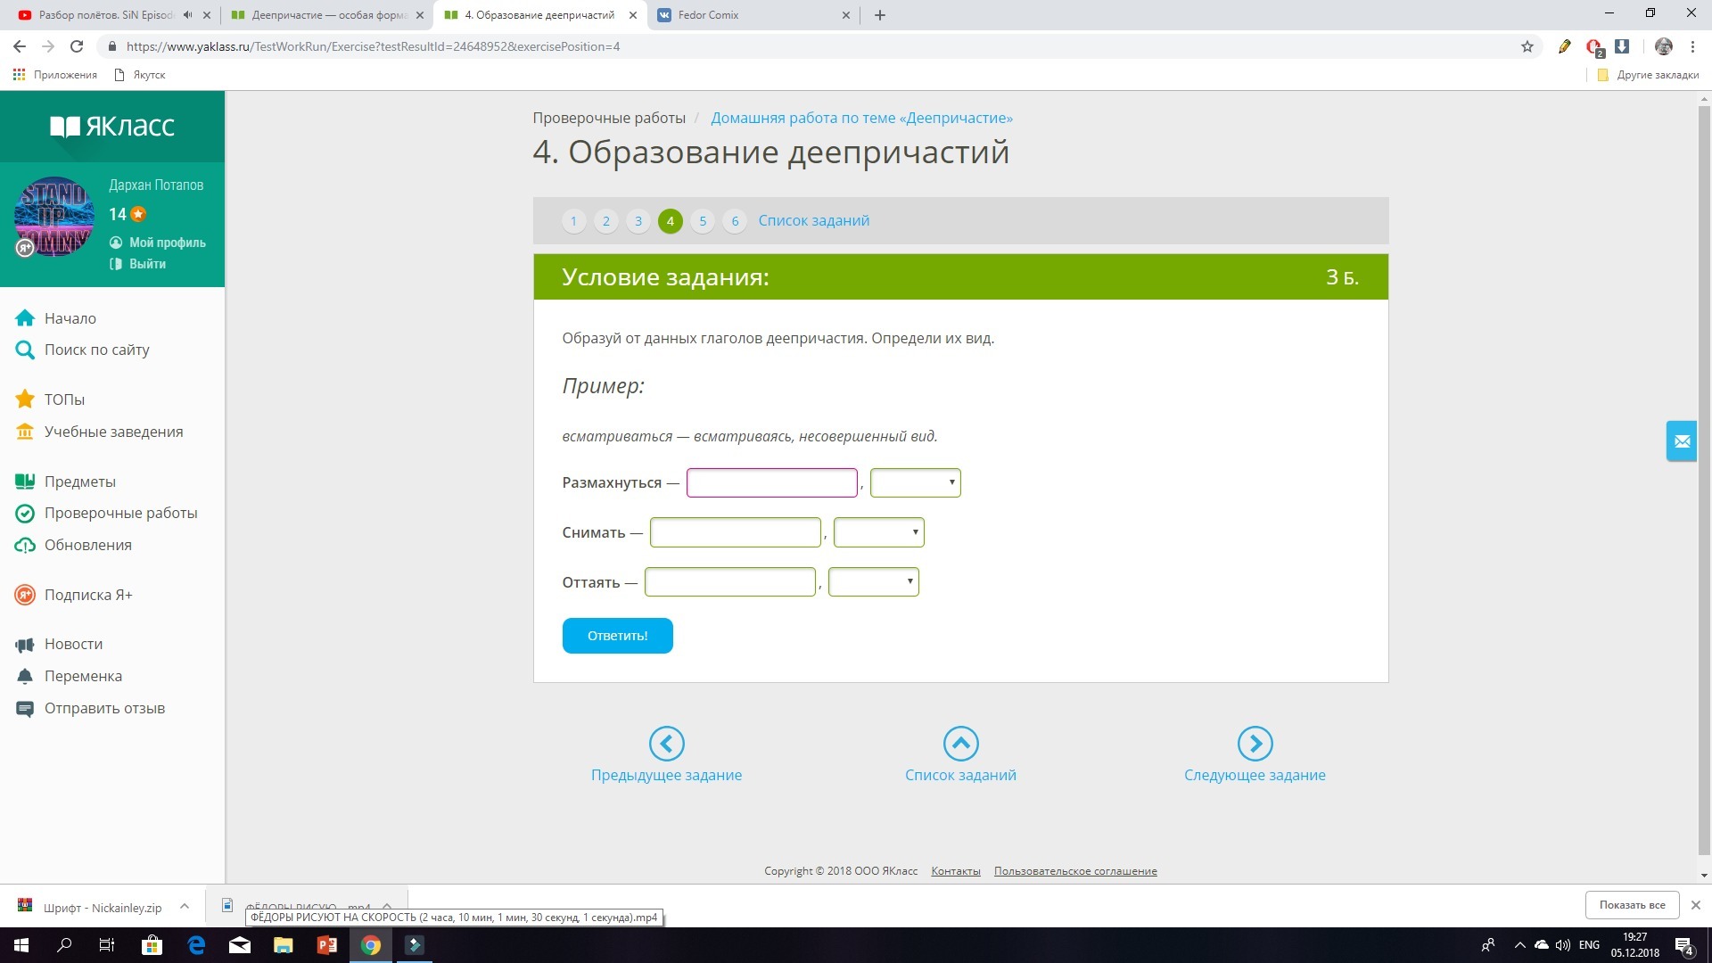Go to exercise number 3
The width and height of the screenshot is (1712, 963).
(638, 221)
